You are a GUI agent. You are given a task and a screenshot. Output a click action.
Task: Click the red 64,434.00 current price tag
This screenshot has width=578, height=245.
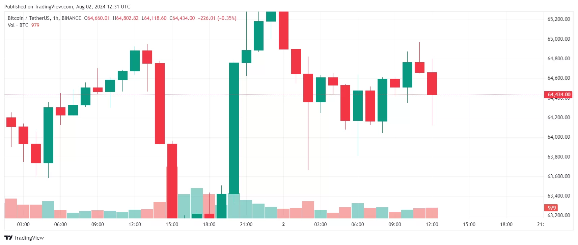coord(558,95)
